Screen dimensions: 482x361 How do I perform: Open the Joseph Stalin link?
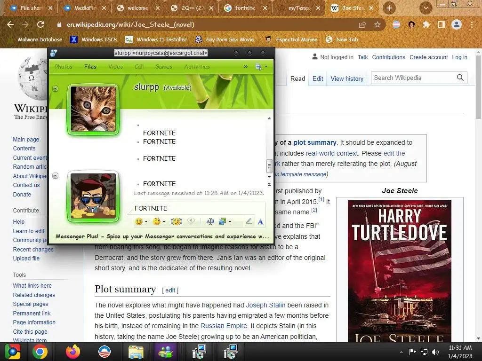[265, 305]
